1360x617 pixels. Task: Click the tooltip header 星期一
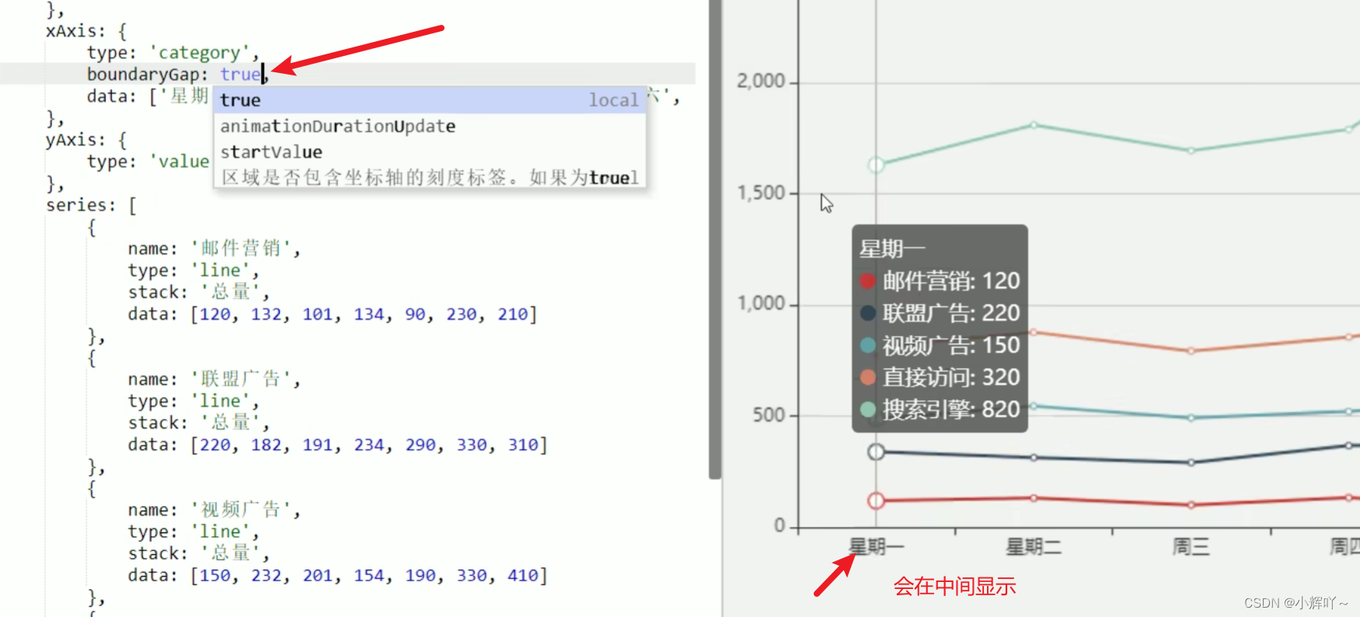tap(892, 249)
